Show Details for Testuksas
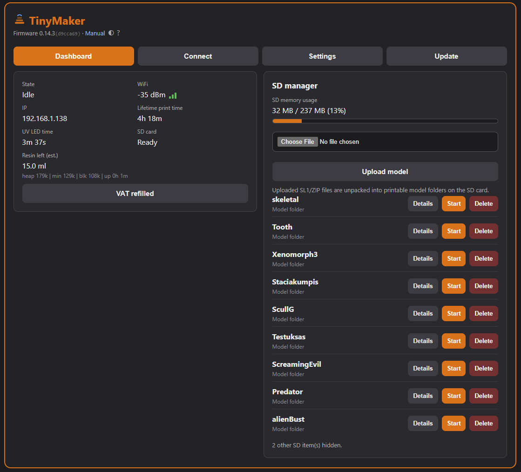 coord(423,341)
